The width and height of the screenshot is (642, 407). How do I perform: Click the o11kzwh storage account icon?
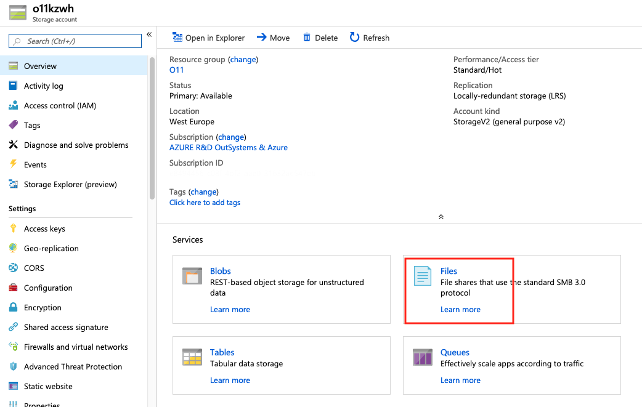pyautogui.click(x=17, y=12)
